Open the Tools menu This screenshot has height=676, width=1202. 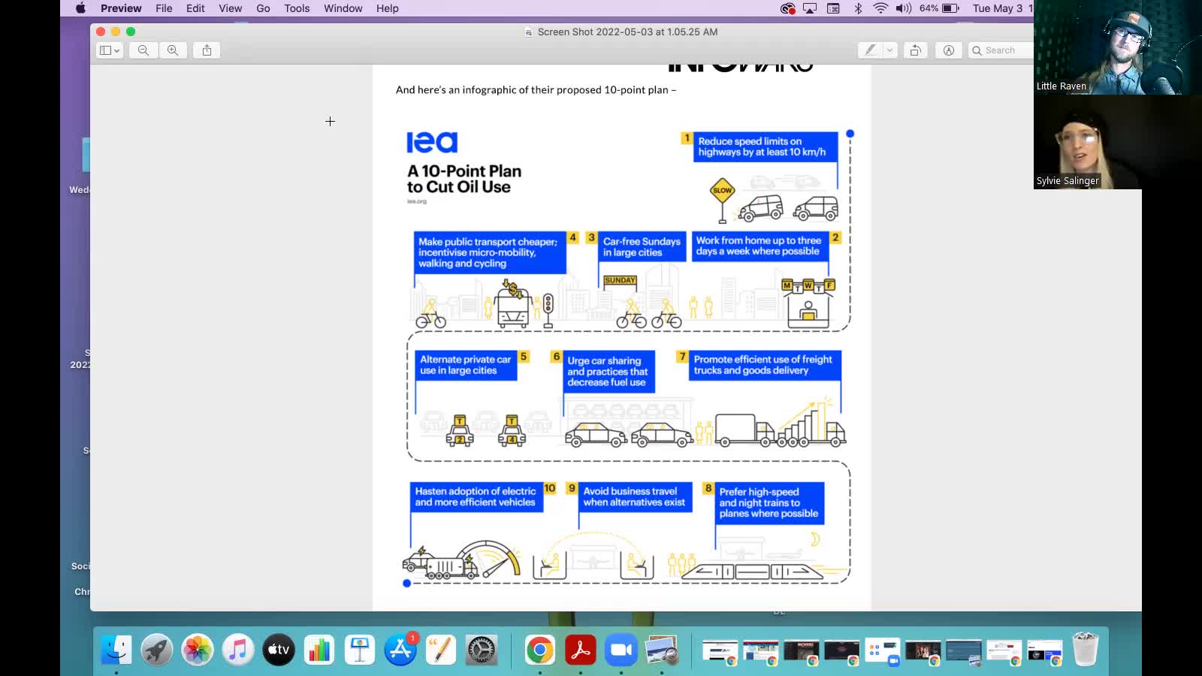pos(297,8)
